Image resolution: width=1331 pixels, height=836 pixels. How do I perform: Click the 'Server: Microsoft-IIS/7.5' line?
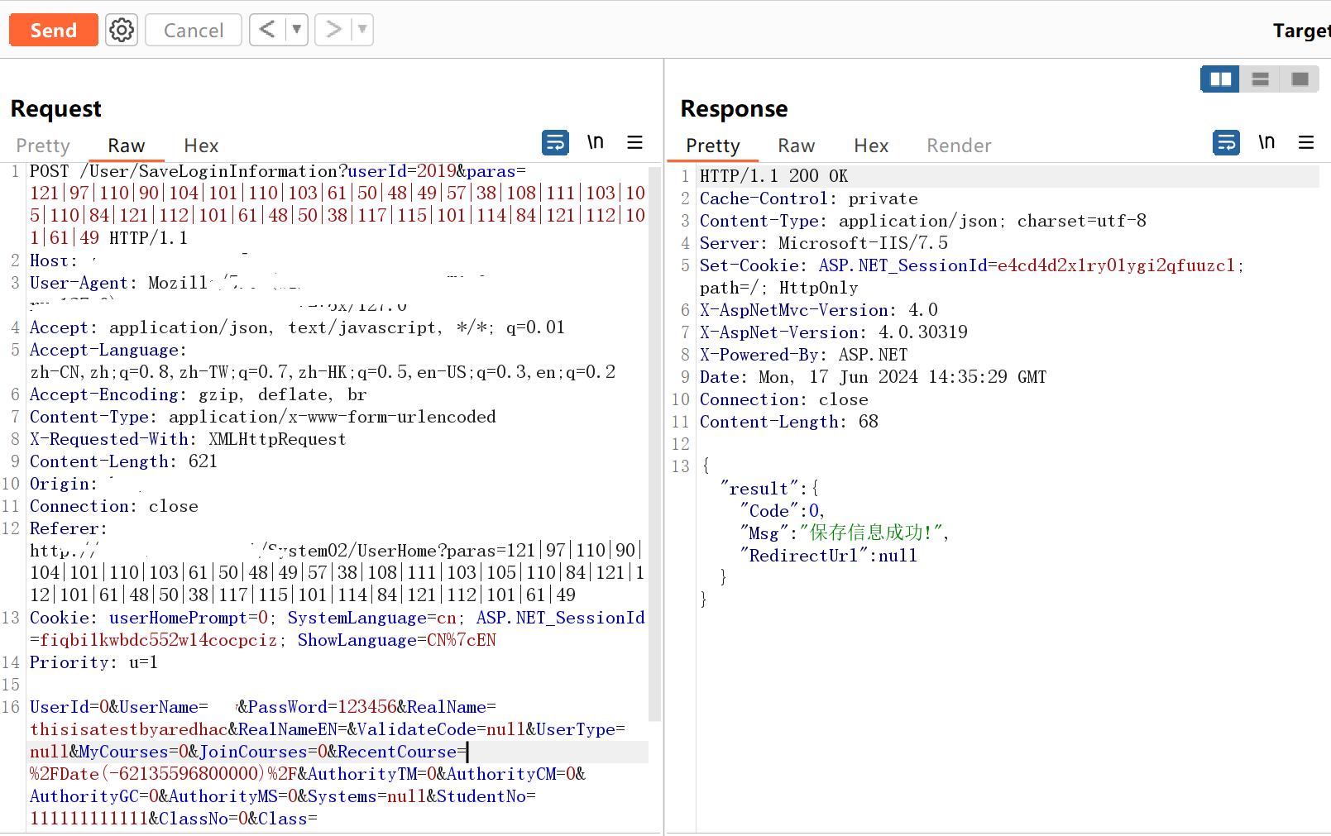[824, 243]
